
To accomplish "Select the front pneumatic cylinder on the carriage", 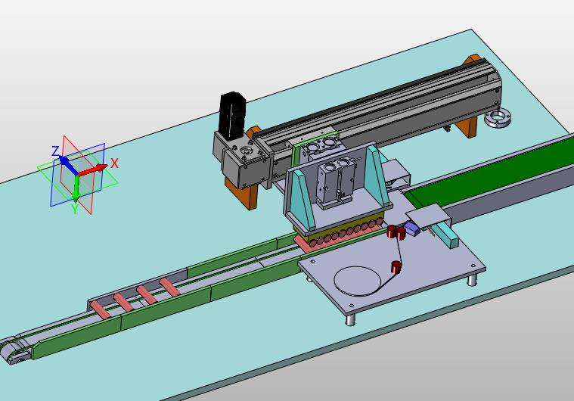I will point(336,185).
